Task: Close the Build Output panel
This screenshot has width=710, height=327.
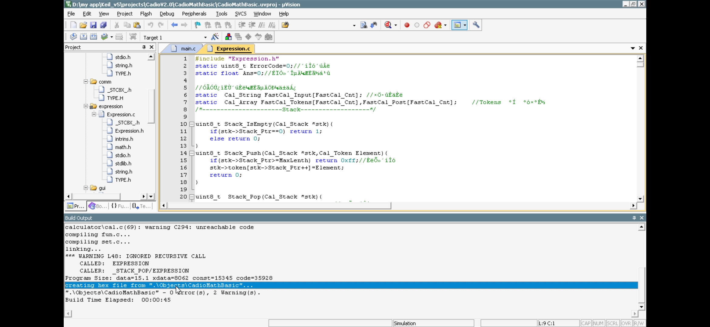Action: [x=642, y=218]
